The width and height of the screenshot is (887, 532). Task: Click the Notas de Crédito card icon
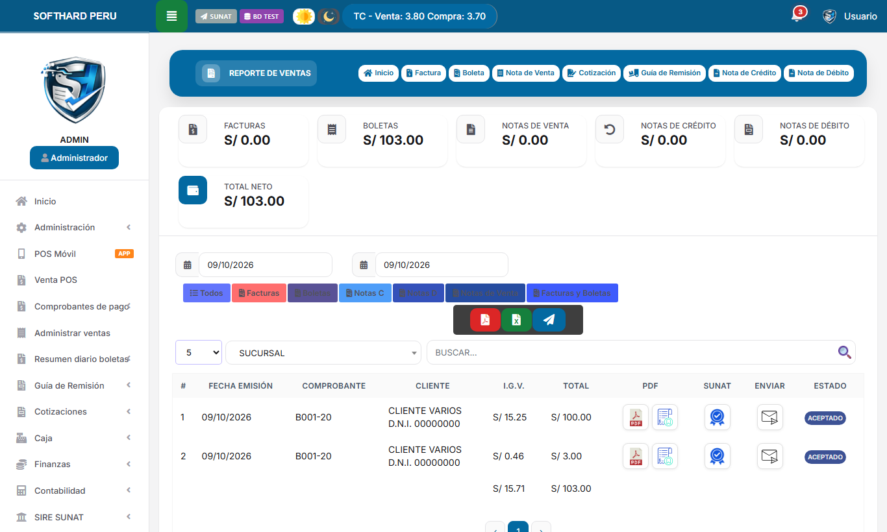[x=610, y=129]
